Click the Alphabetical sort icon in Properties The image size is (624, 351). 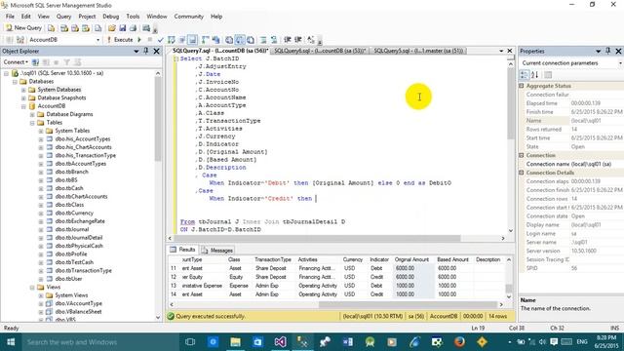click(x=535, y=75)
